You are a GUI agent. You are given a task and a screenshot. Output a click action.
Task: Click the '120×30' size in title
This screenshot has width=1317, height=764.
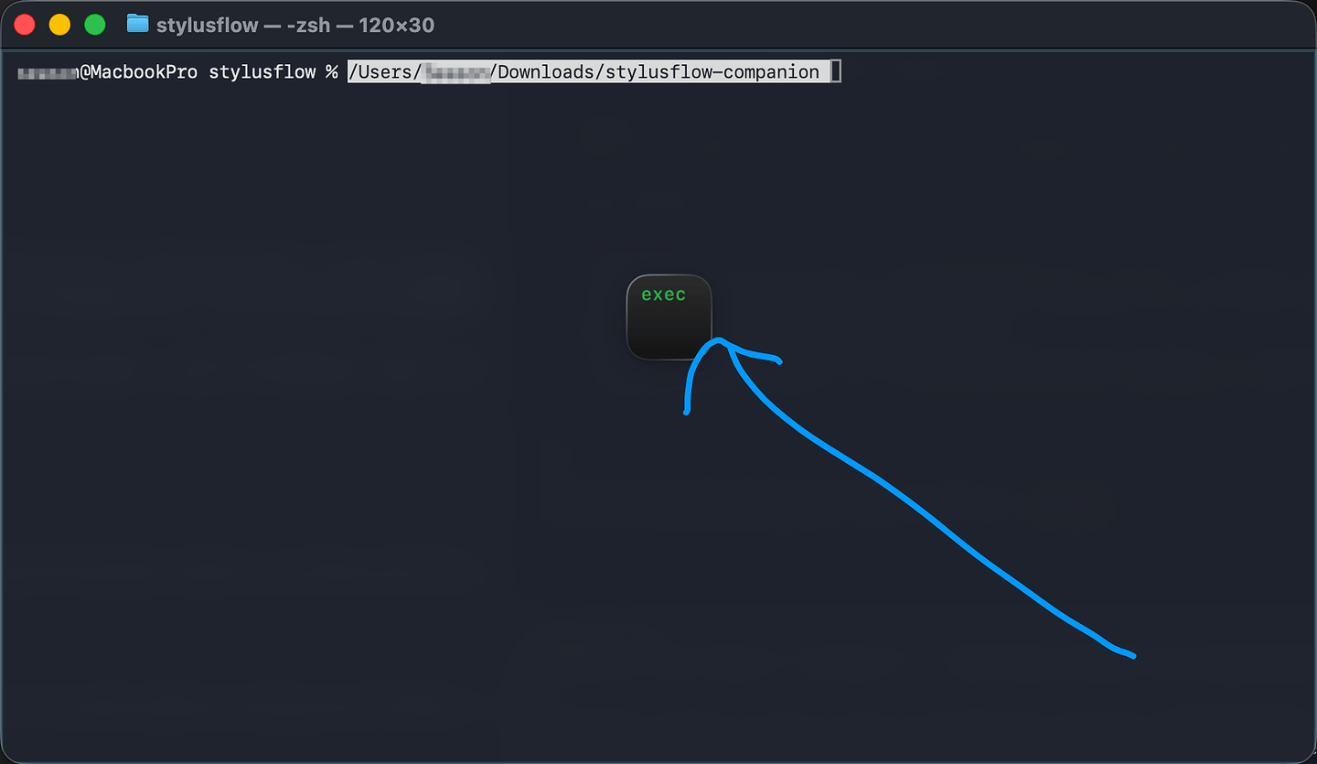(x=397, y=26)
